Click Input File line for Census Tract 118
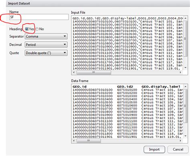Screen dimensions: 190x156 (128, 65)
